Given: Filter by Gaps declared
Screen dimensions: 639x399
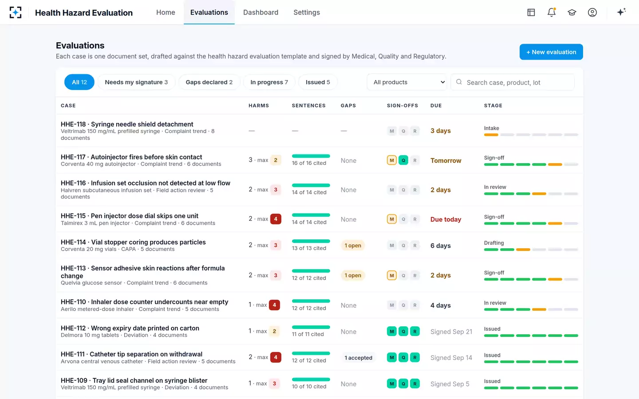Looking at the screenshot, I should click(x=209, y=82).
